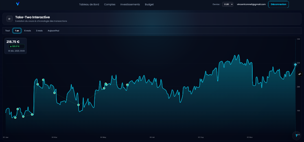Click the 04 Mar axis label
The image size is (304, 142).
click(55, 137)
